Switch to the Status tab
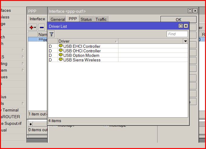206x149 pixels. click(86, 19)
